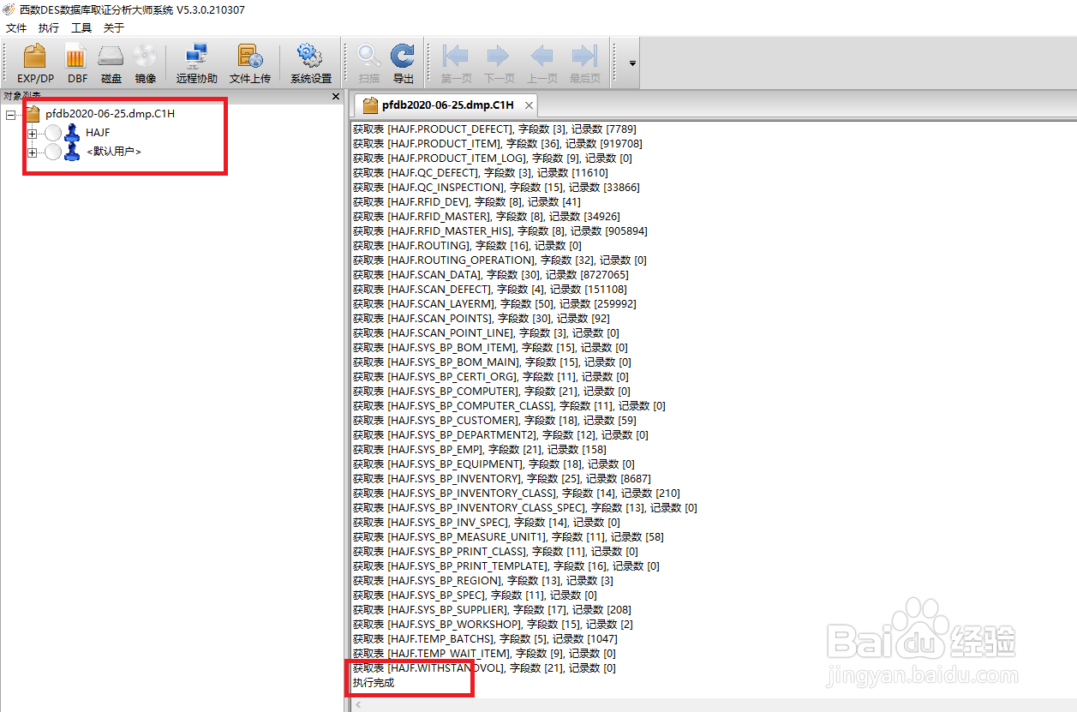Open the 文件上传 upload tool
The width and height of the screenshot is (1077, 712).
(249, 63)
